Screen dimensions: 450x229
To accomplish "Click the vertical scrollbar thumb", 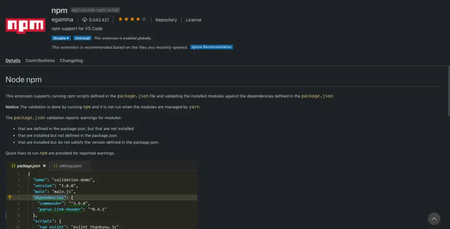I will (448, 91).
